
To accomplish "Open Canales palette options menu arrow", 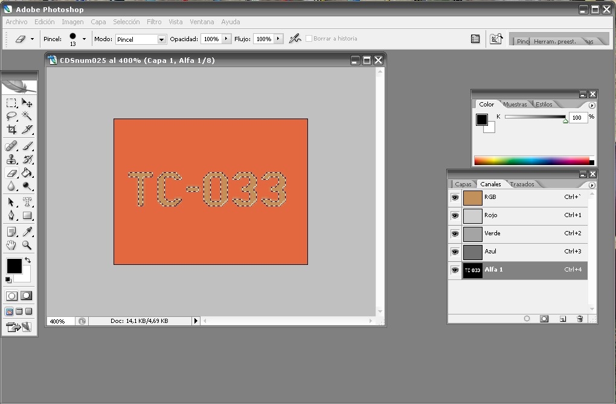I will [592, 185].
